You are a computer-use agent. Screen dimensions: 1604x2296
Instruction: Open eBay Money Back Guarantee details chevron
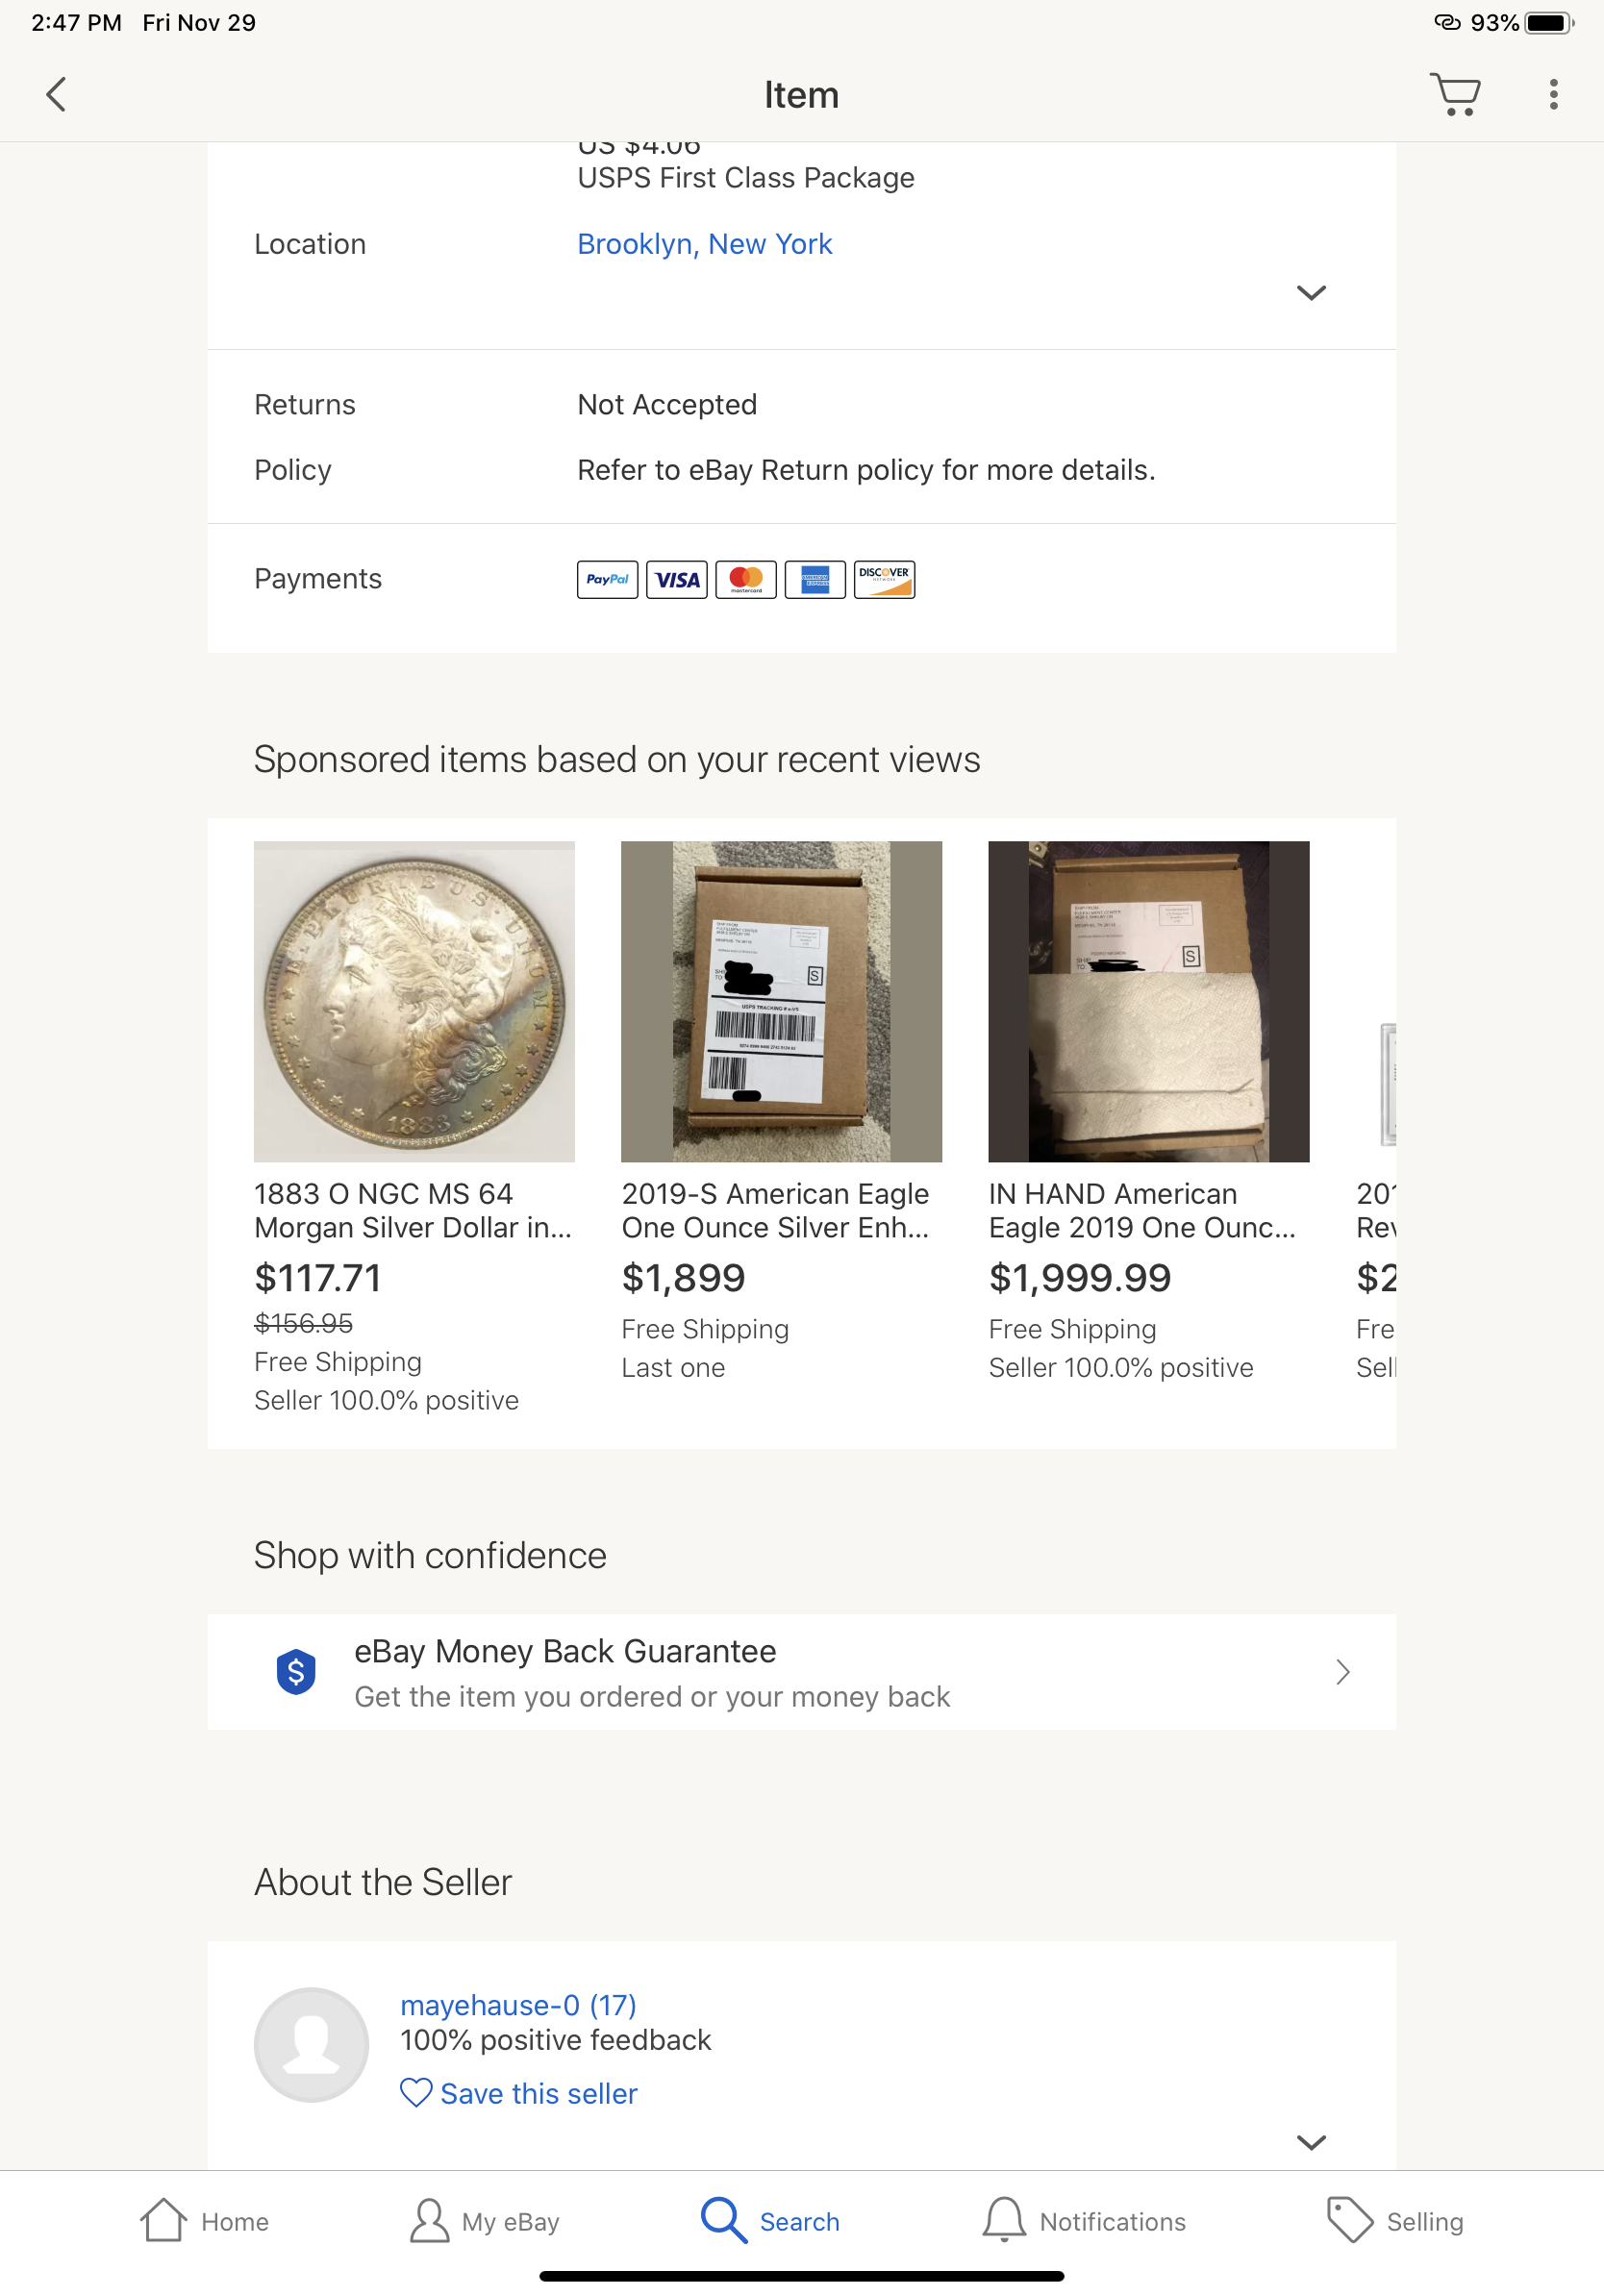coord(1342,1671)
